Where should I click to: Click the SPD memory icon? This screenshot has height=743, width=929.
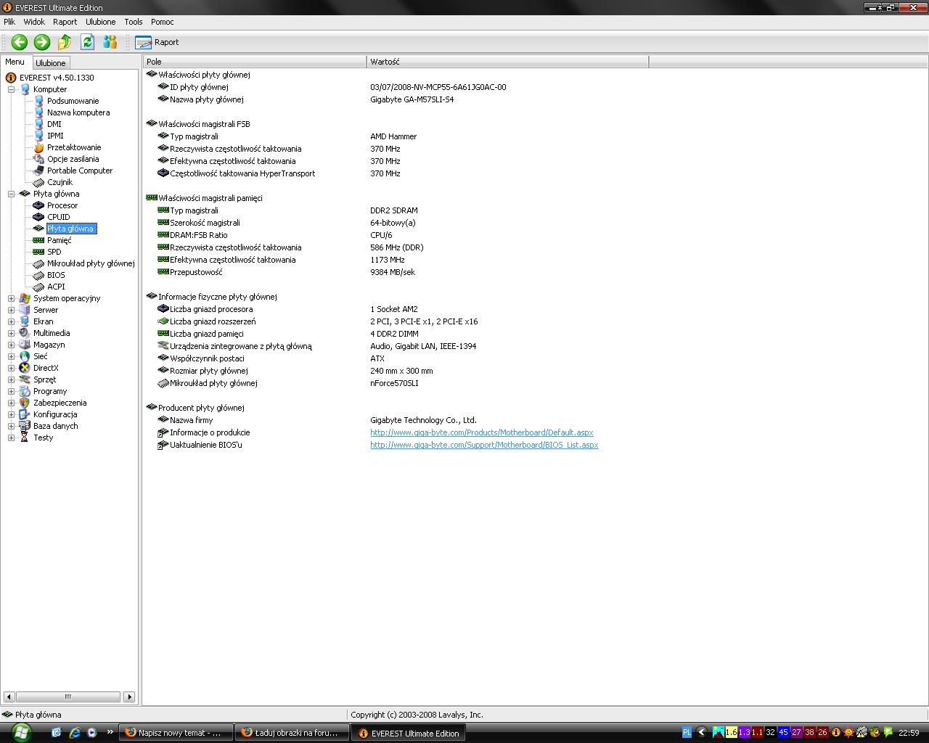point(38,252)
